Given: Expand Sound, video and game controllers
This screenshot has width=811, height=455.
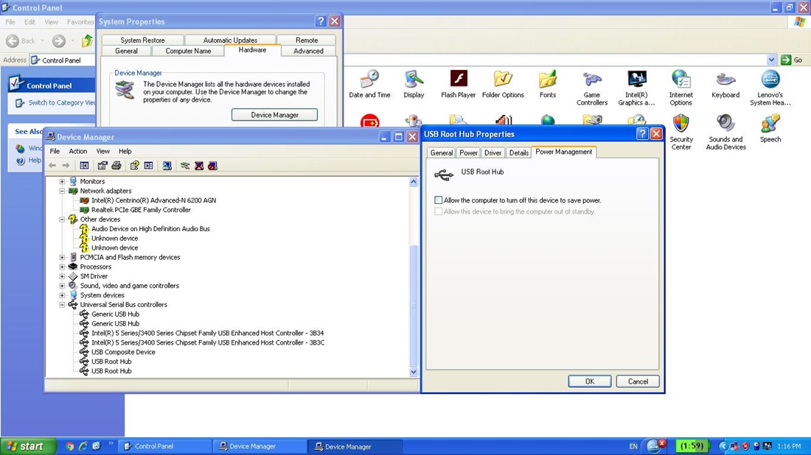Looking at the screenshot, I should [62, 286].
